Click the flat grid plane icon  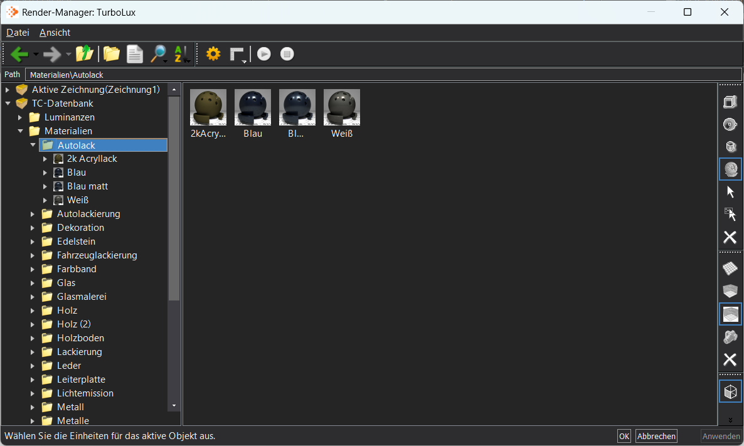(x=730, y=268)
